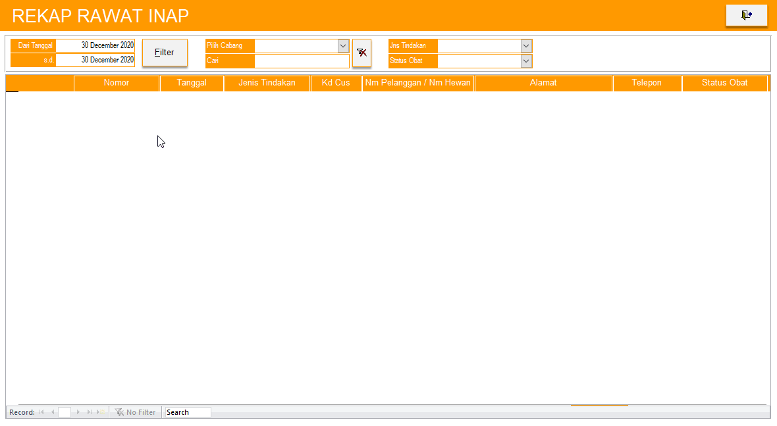The height and width of the screenshot is (426, 777).
Task: Click new blank record icon
Action: [101, 412]
